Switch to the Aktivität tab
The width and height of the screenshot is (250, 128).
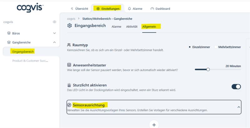point(132,27)
